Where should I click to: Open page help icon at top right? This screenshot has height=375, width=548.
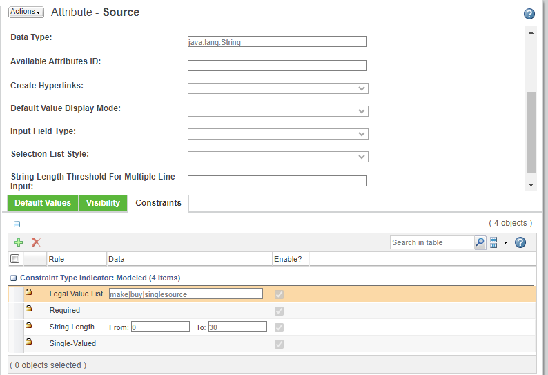529,14
